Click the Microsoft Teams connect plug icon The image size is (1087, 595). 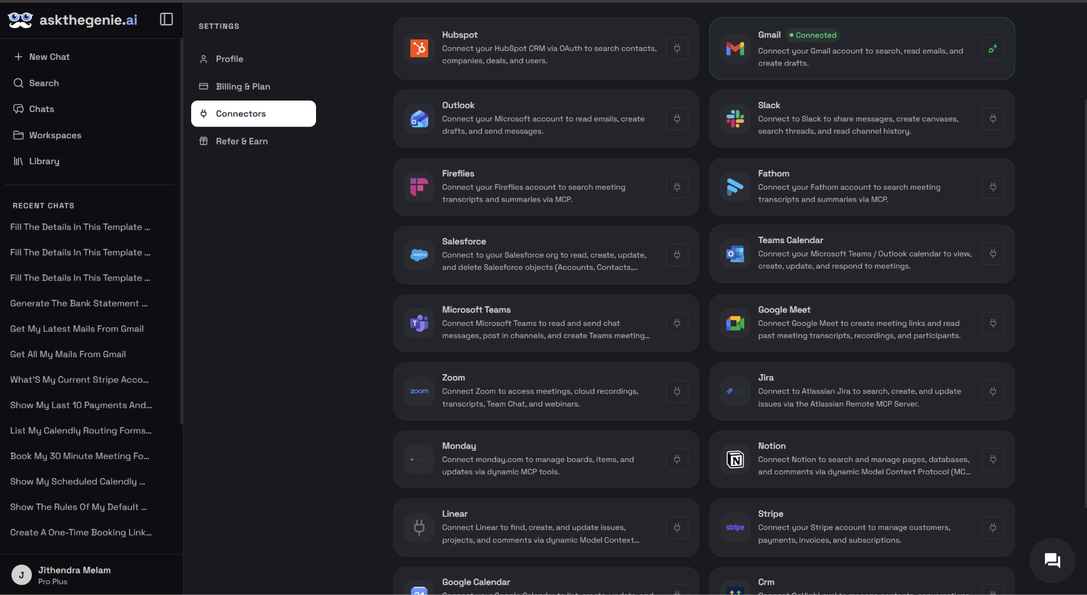click(677, 323)
